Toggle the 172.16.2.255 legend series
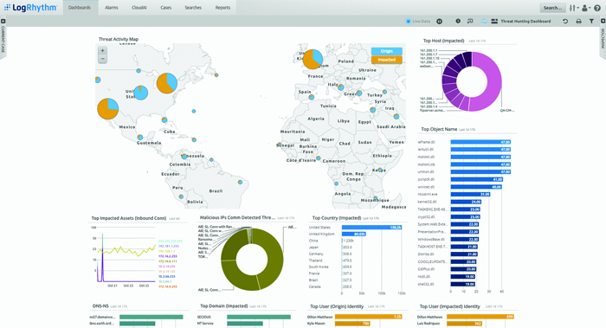 point(167,256)
